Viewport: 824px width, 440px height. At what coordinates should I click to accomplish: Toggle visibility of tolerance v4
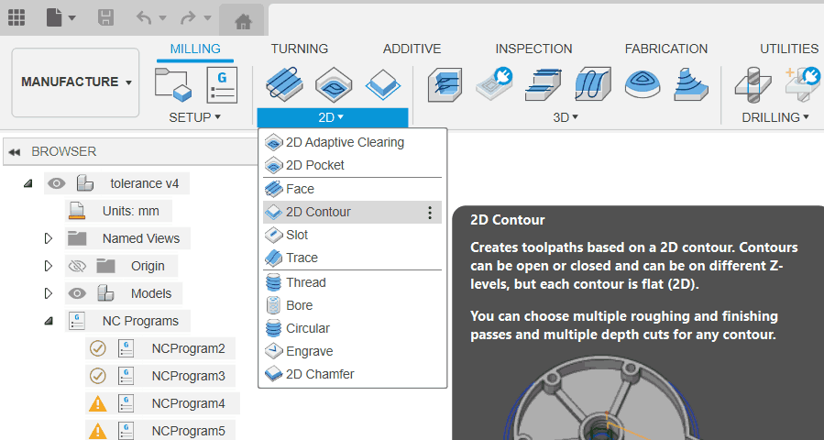click(x=56, y=183)
